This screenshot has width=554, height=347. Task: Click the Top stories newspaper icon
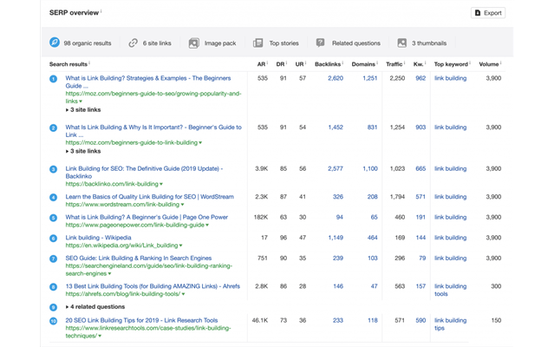[x=257, y=43]
